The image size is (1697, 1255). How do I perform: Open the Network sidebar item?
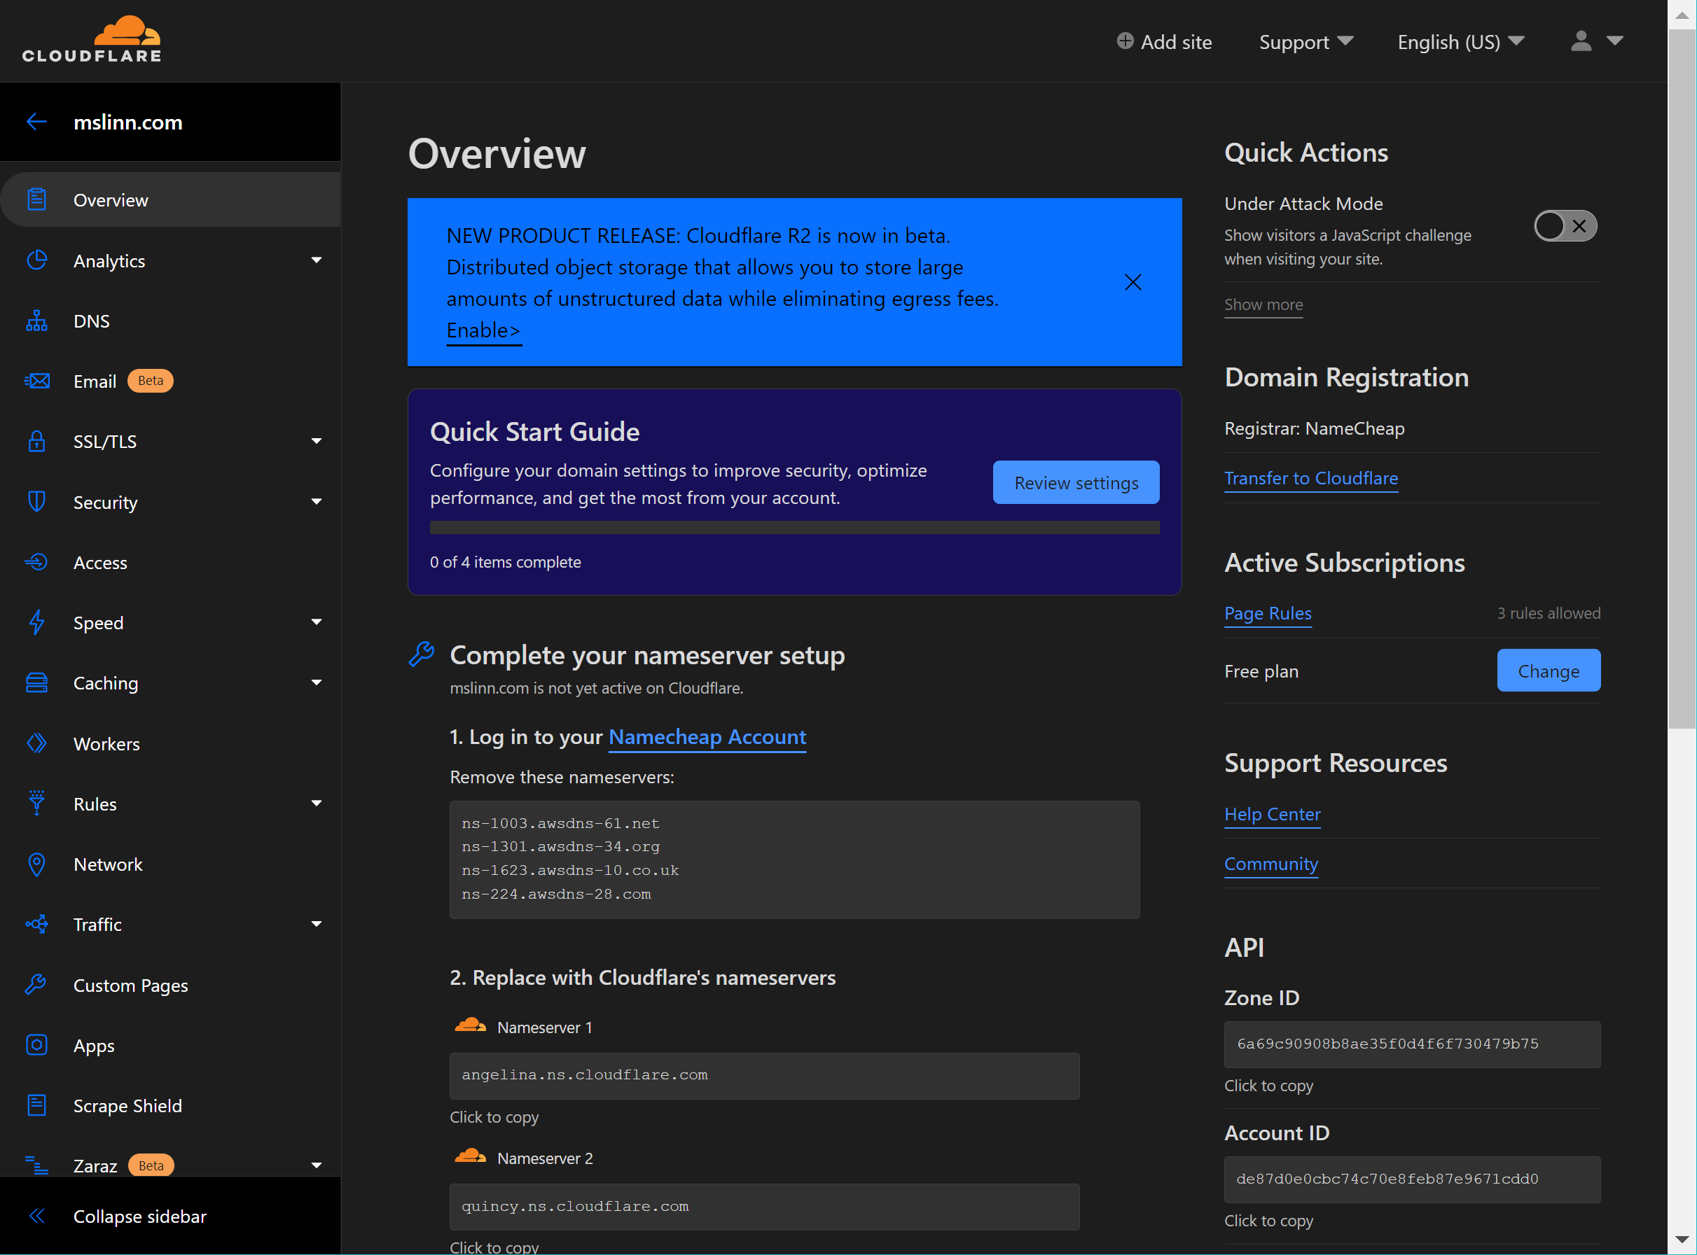tap(108, 864)
